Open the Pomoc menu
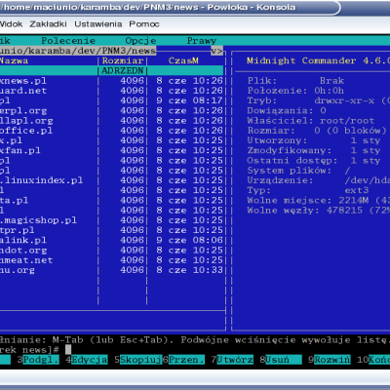Screen dimensions: 390x390 coord(144,24)
